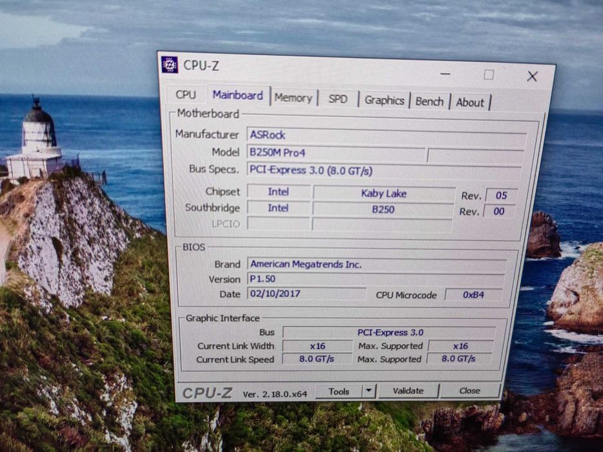Switch to the CPU tab
The width and height of the screenshot is (603, 452).
[x=185, y=94]
